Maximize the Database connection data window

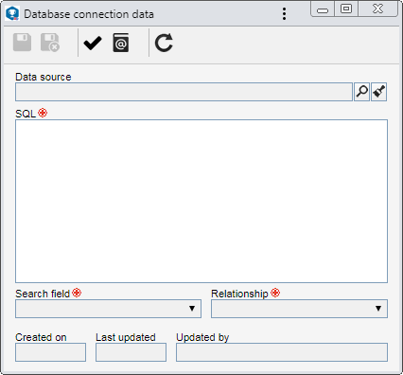point(346,9)
